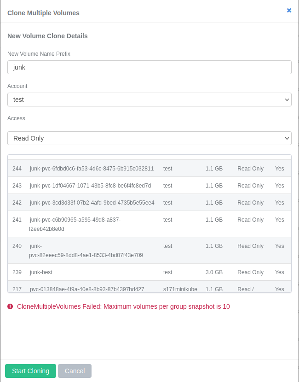Screen dimensions: 299x382
Task: Click the Yes value in row 244
Action: 280,169
